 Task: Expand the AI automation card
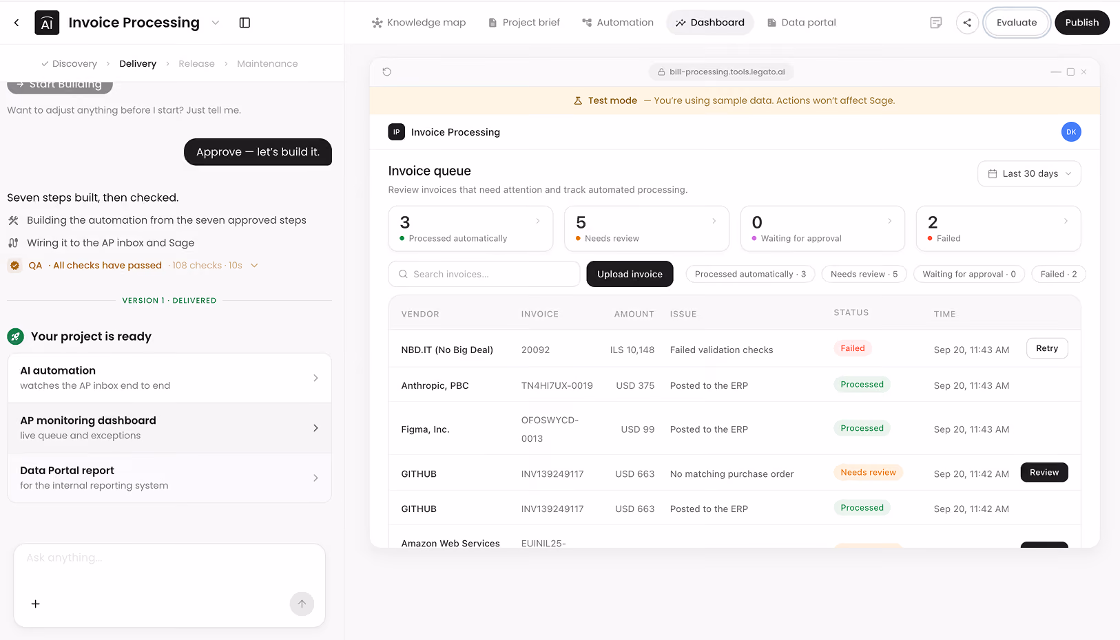point(169,378)
